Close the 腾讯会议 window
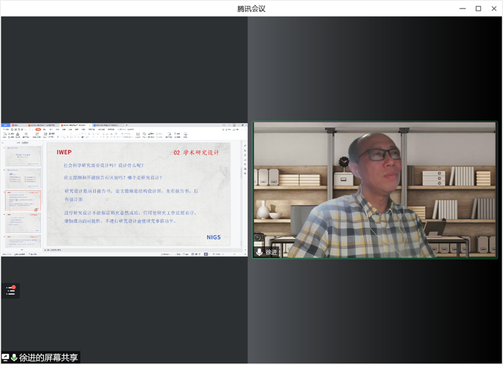 click(x=494, y=8)
